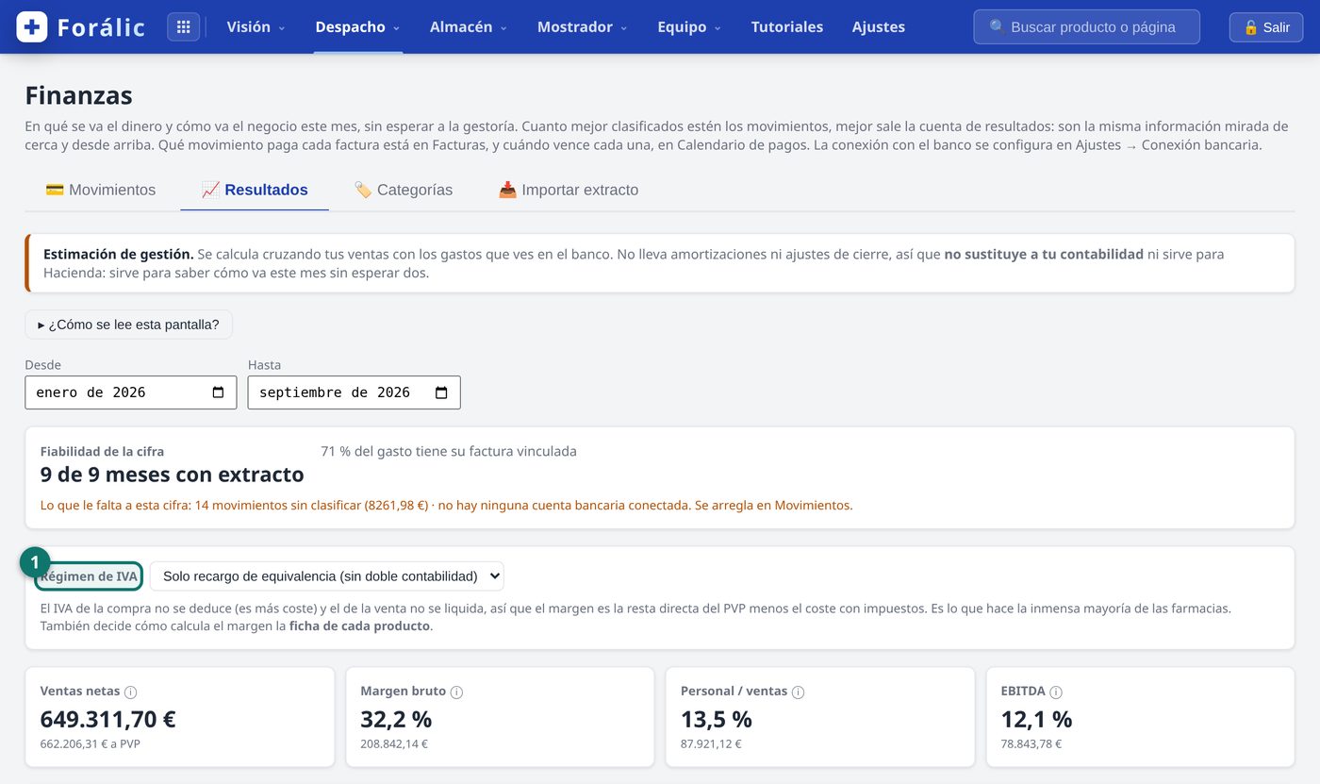This screenshot has height=784, width=1320.
Task: Open the Mostrador dropdown menu
Action: tap(582, 27)
